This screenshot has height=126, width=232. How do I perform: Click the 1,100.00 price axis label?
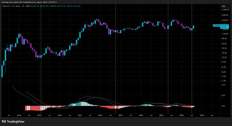[225, 34]
